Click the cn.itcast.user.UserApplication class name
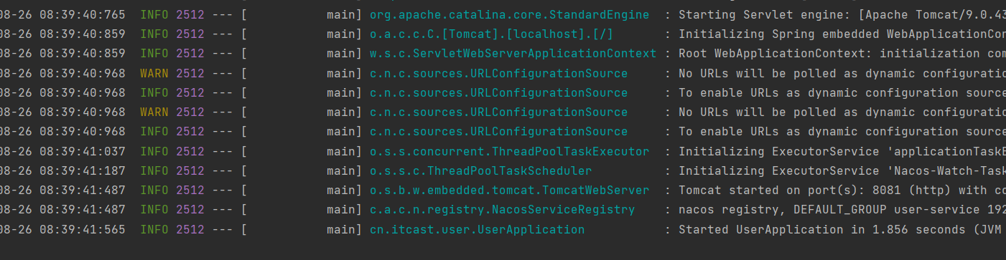1006x260 pixels. tap(477, 229)
